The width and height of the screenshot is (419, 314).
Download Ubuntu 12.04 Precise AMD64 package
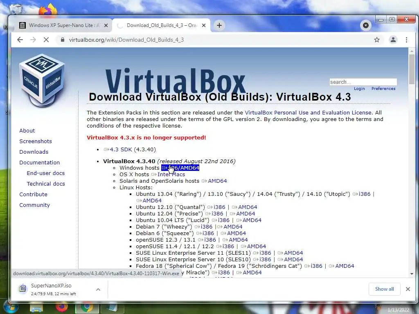242,213
